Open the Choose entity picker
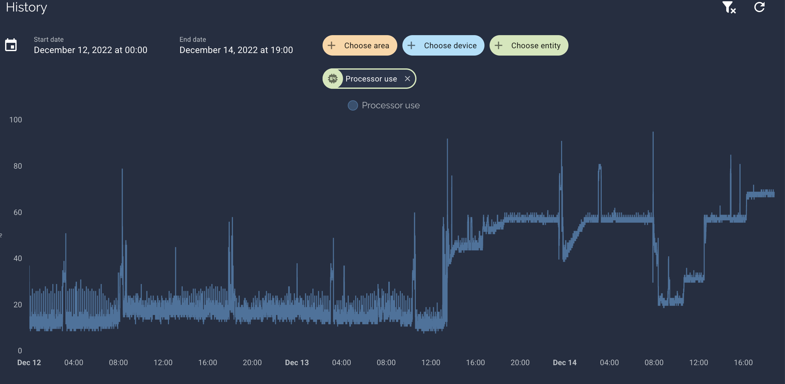785x384 pixels. coord(529,45)
